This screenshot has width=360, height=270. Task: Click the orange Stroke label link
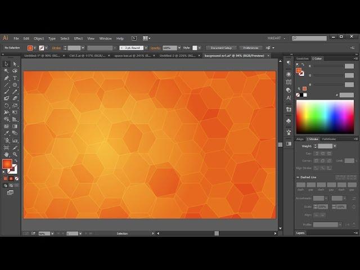[56, 48]
